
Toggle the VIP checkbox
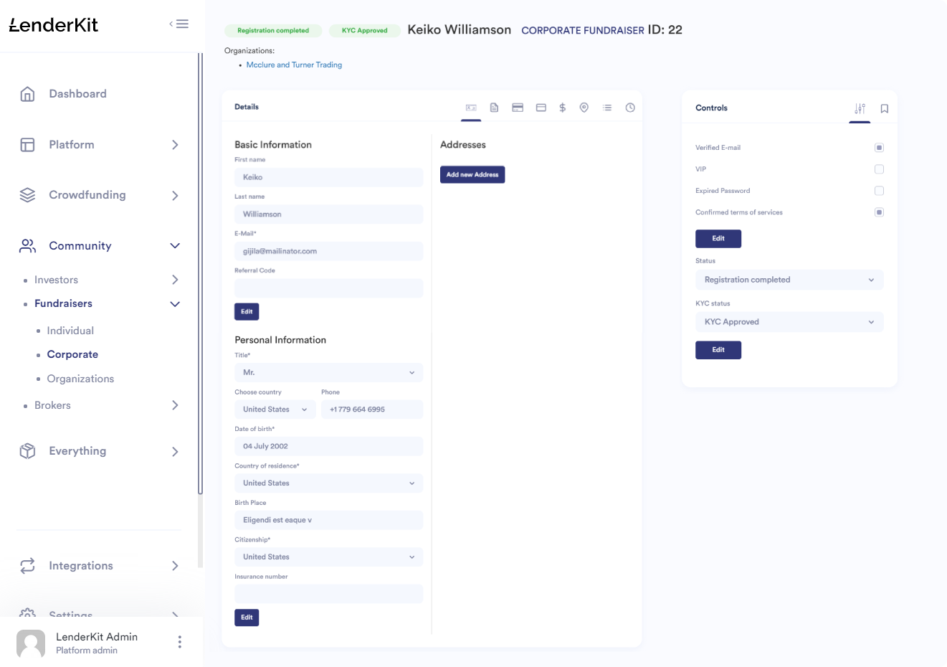(879, 169)
